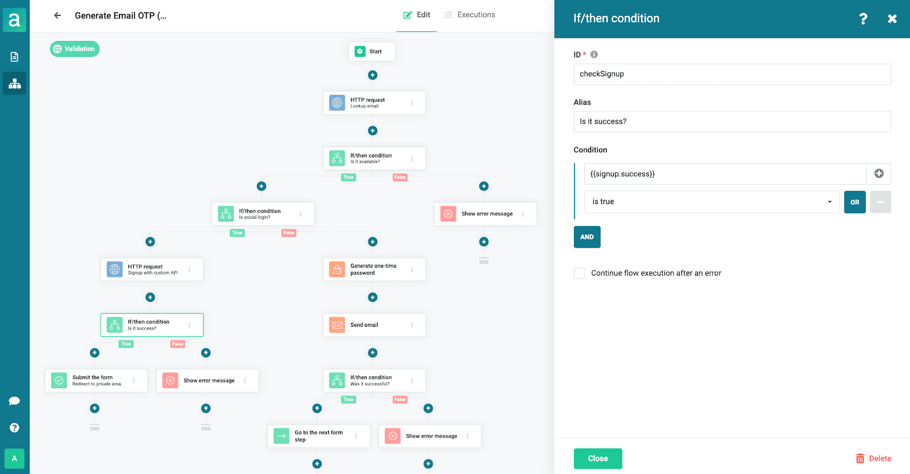The height and width of the screenshot is (474, 910).
Task: Open the document pages icon in sidebar
Action: tap(15, 57)
